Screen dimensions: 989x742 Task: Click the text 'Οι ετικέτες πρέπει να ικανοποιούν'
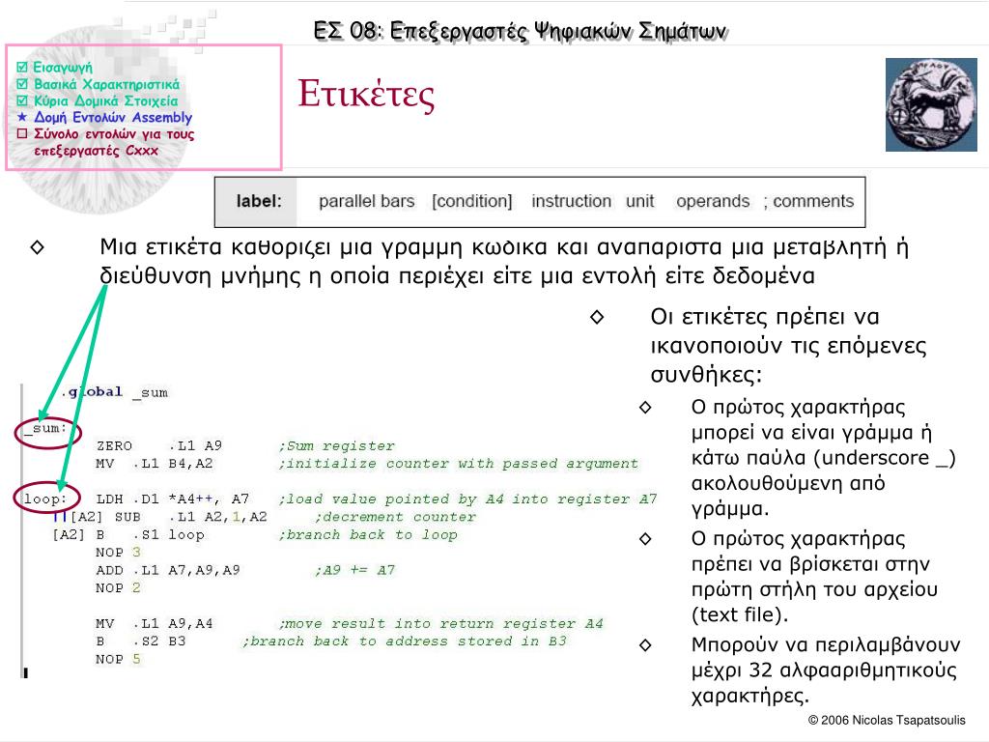coord(788,346)
